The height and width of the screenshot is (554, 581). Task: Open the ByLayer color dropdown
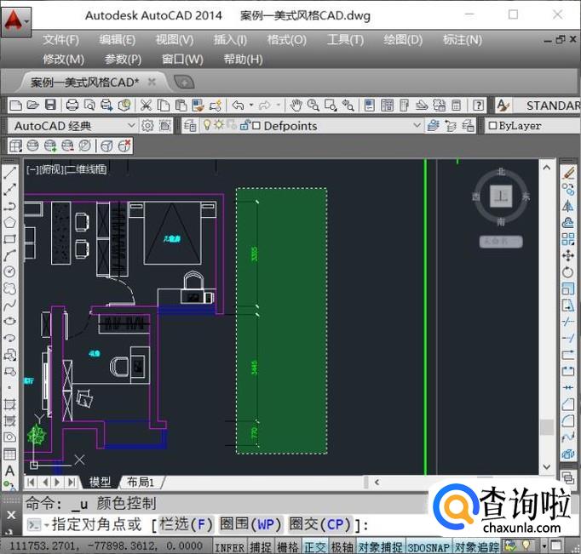point(528,126)
